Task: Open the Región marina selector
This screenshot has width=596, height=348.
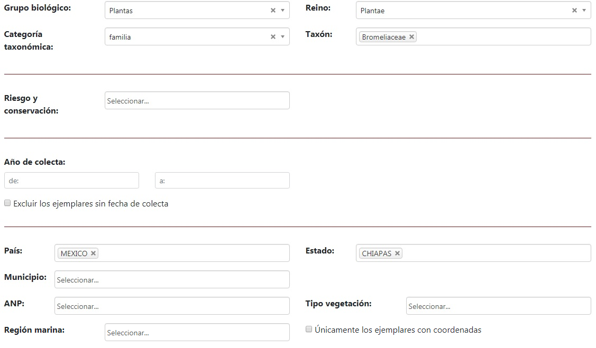Action: coord(197,333)
